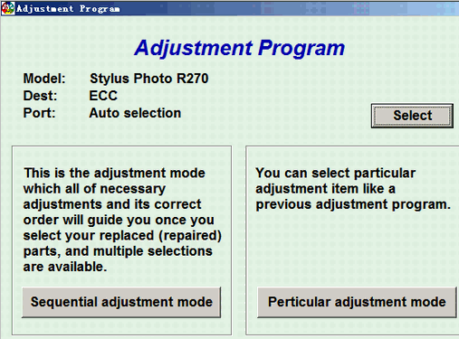Click the destination value ECC
459x339 pixels.
103,96
